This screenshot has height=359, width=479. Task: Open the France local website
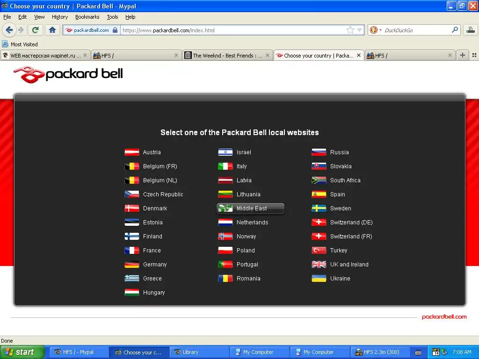(x=152, y=251)
